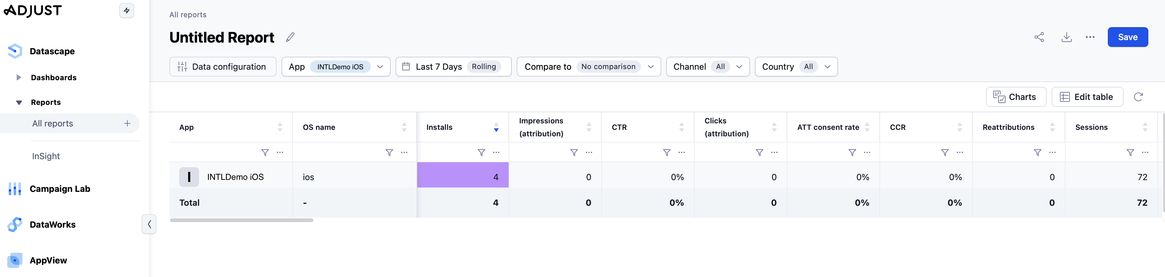
Task: Click the horizontal table scrollbar
Action: tap(242, 220)
